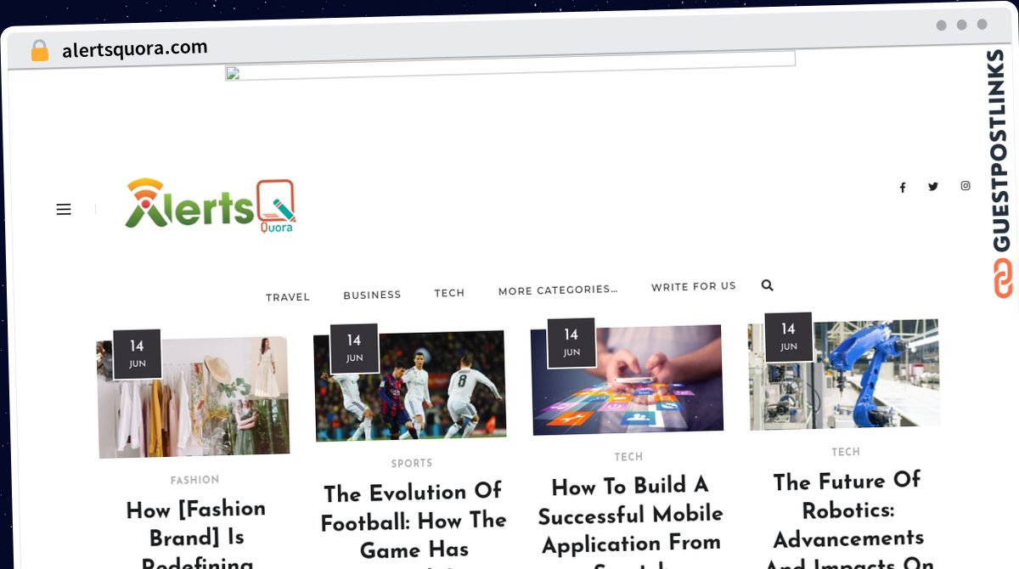Open the Instagram social icon
1019x569 pixels.
(966, 186)
